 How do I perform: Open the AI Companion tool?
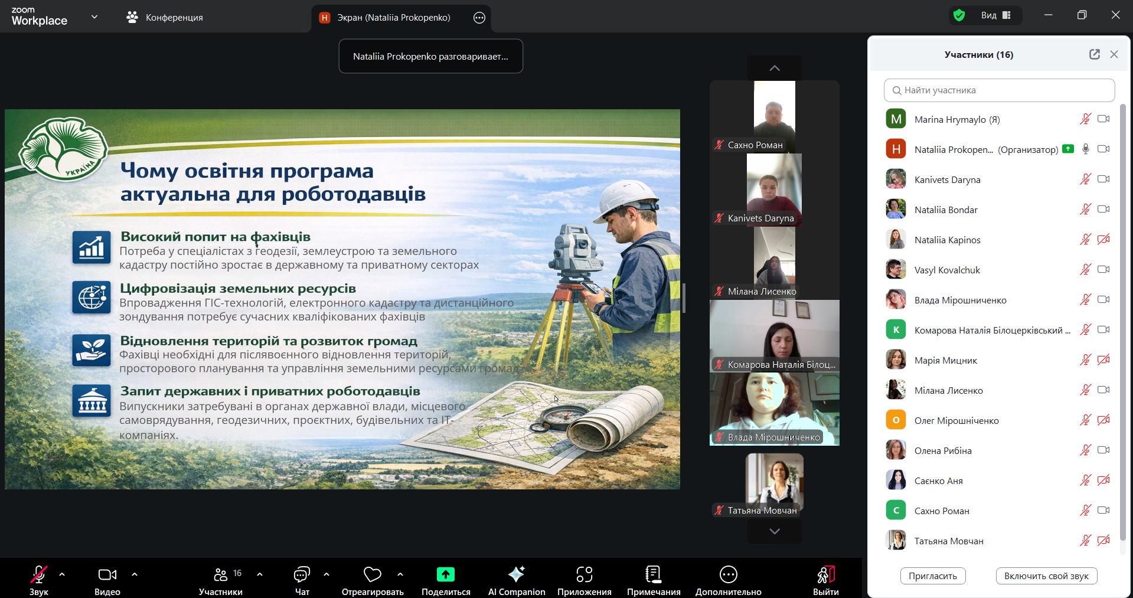pos(516,580)
